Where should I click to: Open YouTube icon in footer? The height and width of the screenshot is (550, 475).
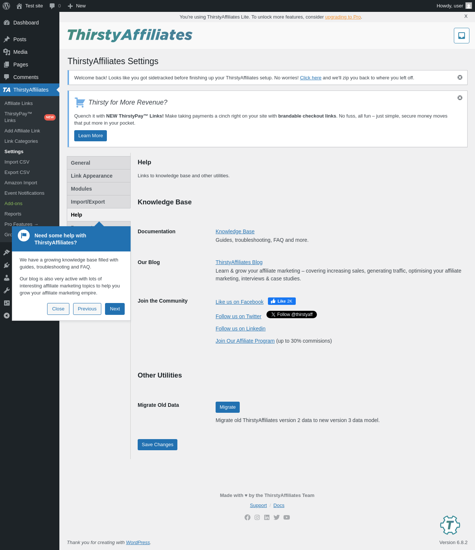[x=286, y=517]
